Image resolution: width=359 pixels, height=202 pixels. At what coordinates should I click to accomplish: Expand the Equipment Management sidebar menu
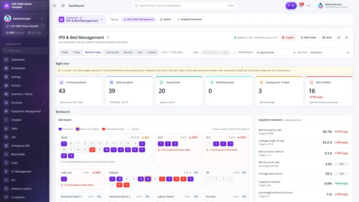point(25,111)
